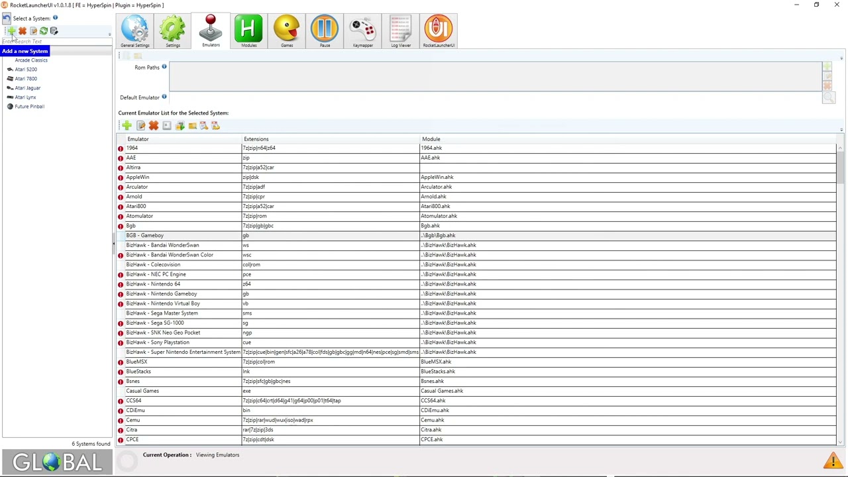Image resolution: width=848 pixels, height=477 pixels.
Task: Click the yellow warning triangle icon
Action: 833,460
